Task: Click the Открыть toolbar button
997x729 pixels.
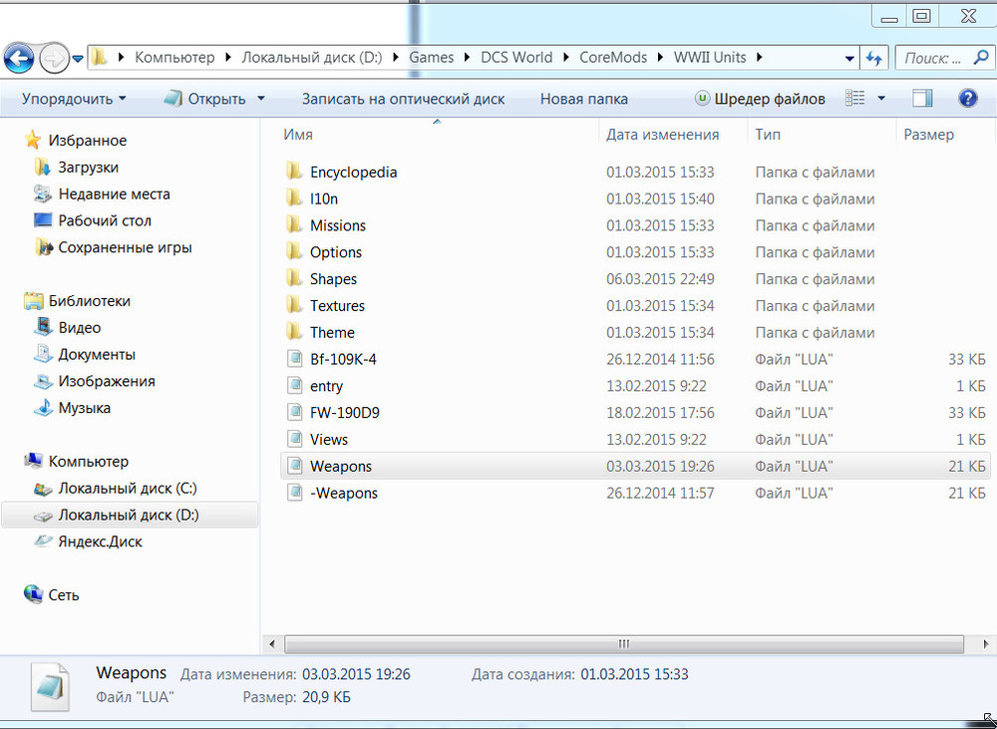Action: coord(204,99)
